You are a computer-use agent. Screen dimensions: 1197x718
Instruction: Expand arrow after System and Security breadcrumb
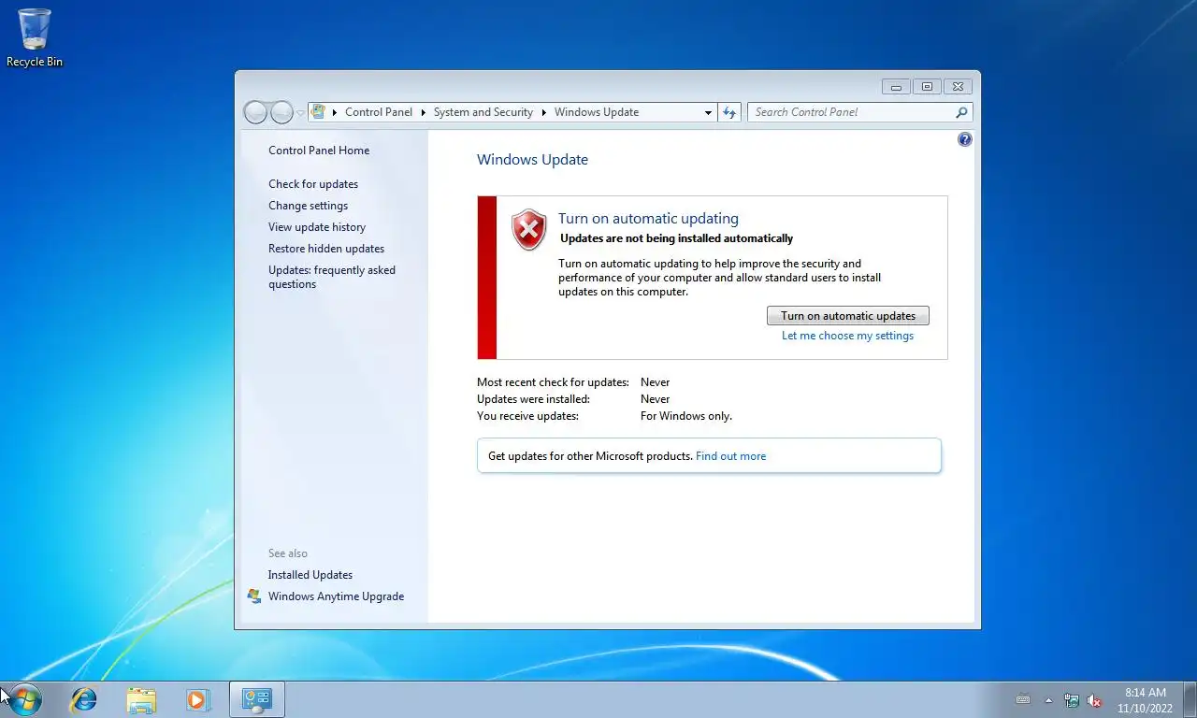pos(543,112)
